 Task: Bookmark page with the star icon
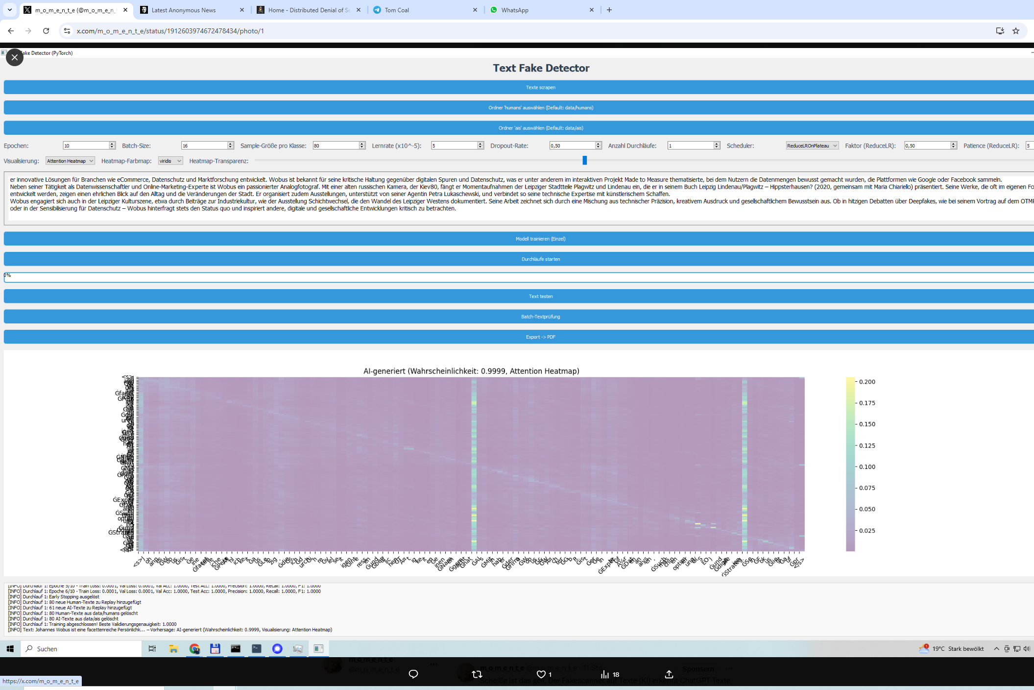point(1015,31)
